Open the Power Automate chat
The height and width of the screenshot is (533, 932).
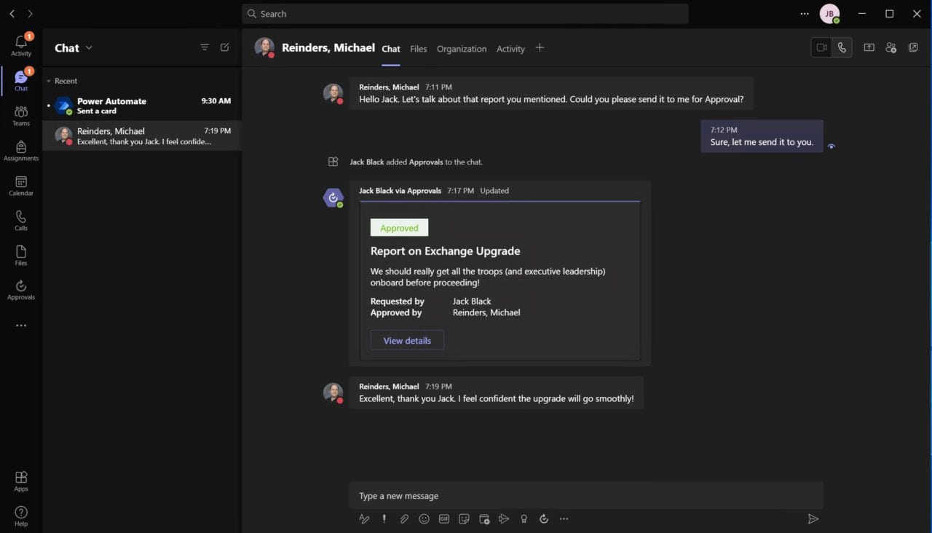142,106
